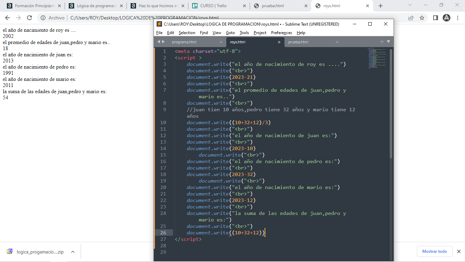The image size is (465, 262).
Task: Open a new browser tab
Action: tap(381, 6)
